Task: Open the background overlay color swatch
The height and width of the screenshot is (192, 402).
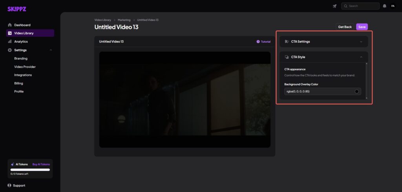Action: click(x=356, y=91)
